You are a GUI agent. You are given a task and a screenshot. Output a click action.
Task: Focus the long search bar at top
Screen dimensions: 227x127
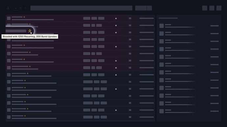pos(81,8)
